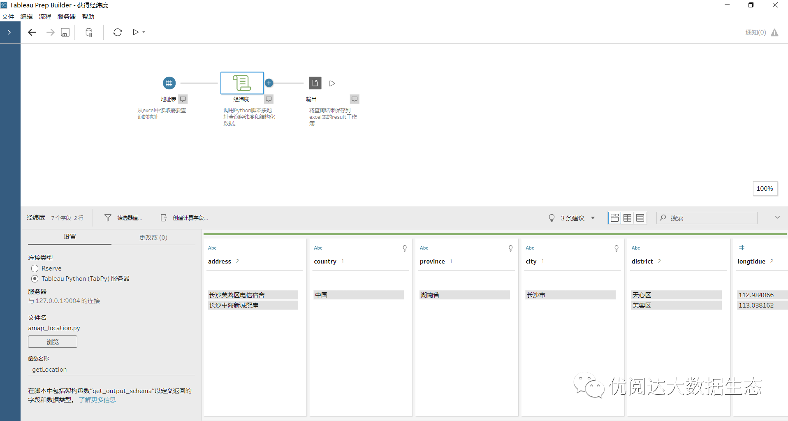The width and height of the screenshot is (788, 421).
Task: Open the 流程 menu
Action: point(45,16)
